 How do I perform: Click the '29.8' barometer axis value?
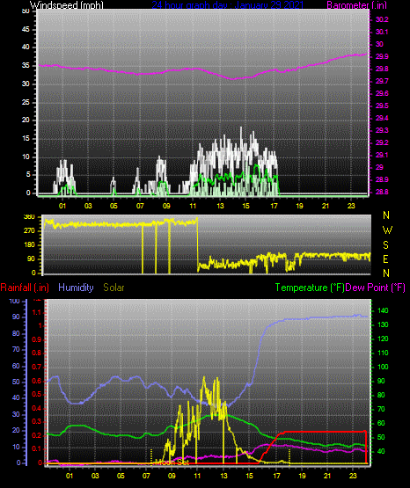382,69
